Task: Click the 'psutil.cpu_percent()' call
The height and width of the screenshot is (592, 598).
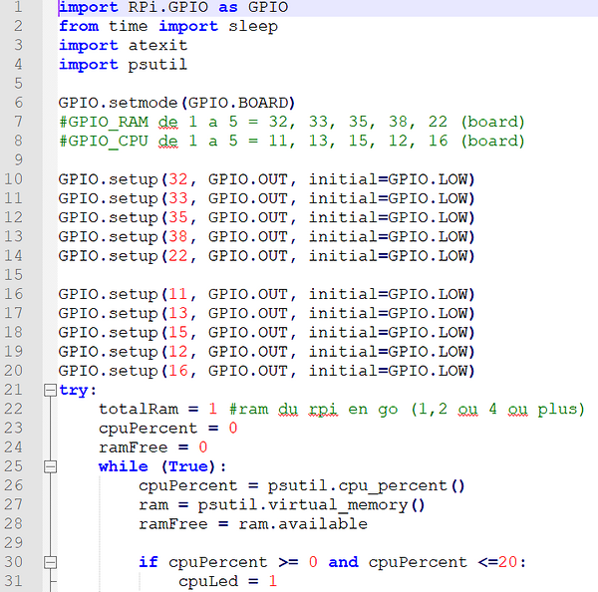Action: (366, 486)
